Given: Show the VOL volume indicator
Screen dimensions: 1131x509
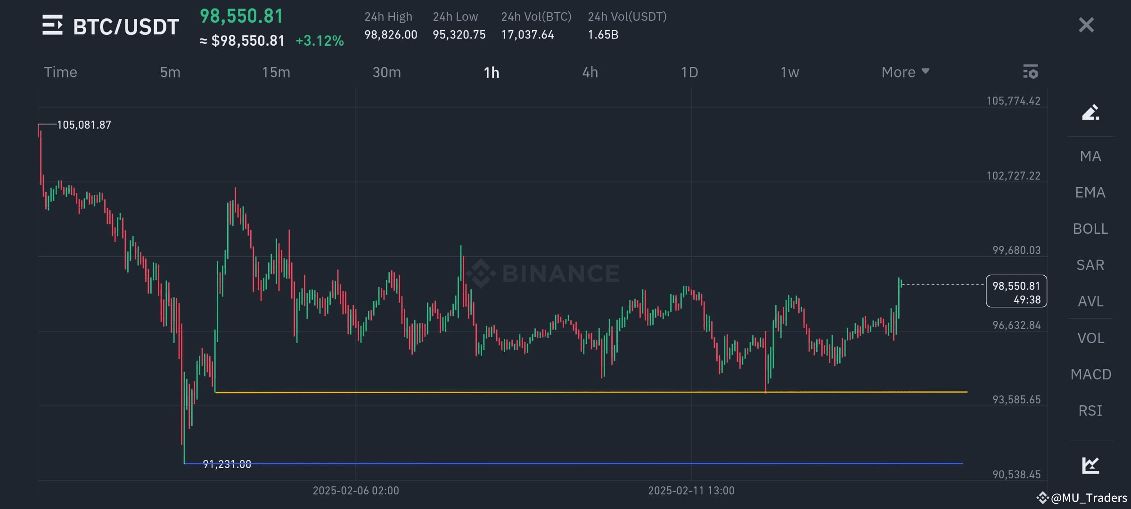Looking at the screenshot, I should coord(1091,337).
